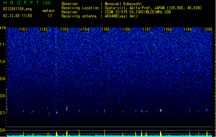216x137 pixels.
Task: Click the Observer label
Action: point(70,4)
